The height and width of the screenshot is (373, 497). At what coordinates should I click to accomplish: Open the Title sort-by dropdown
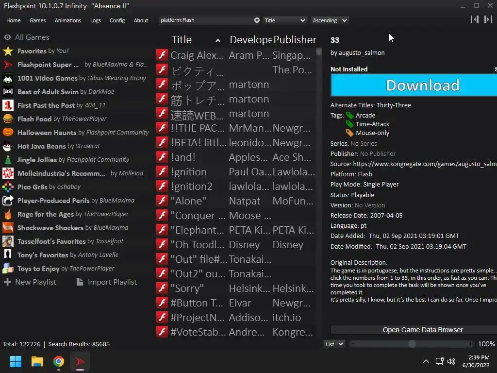tap(284, 20)
